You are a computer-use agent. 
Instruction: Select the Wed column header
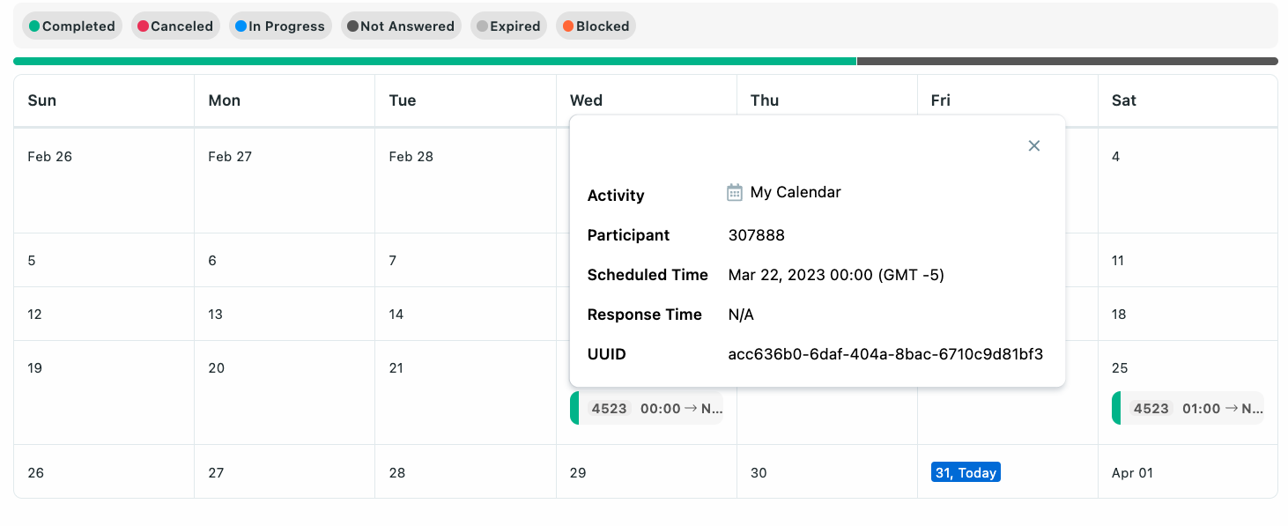point(586,100)
